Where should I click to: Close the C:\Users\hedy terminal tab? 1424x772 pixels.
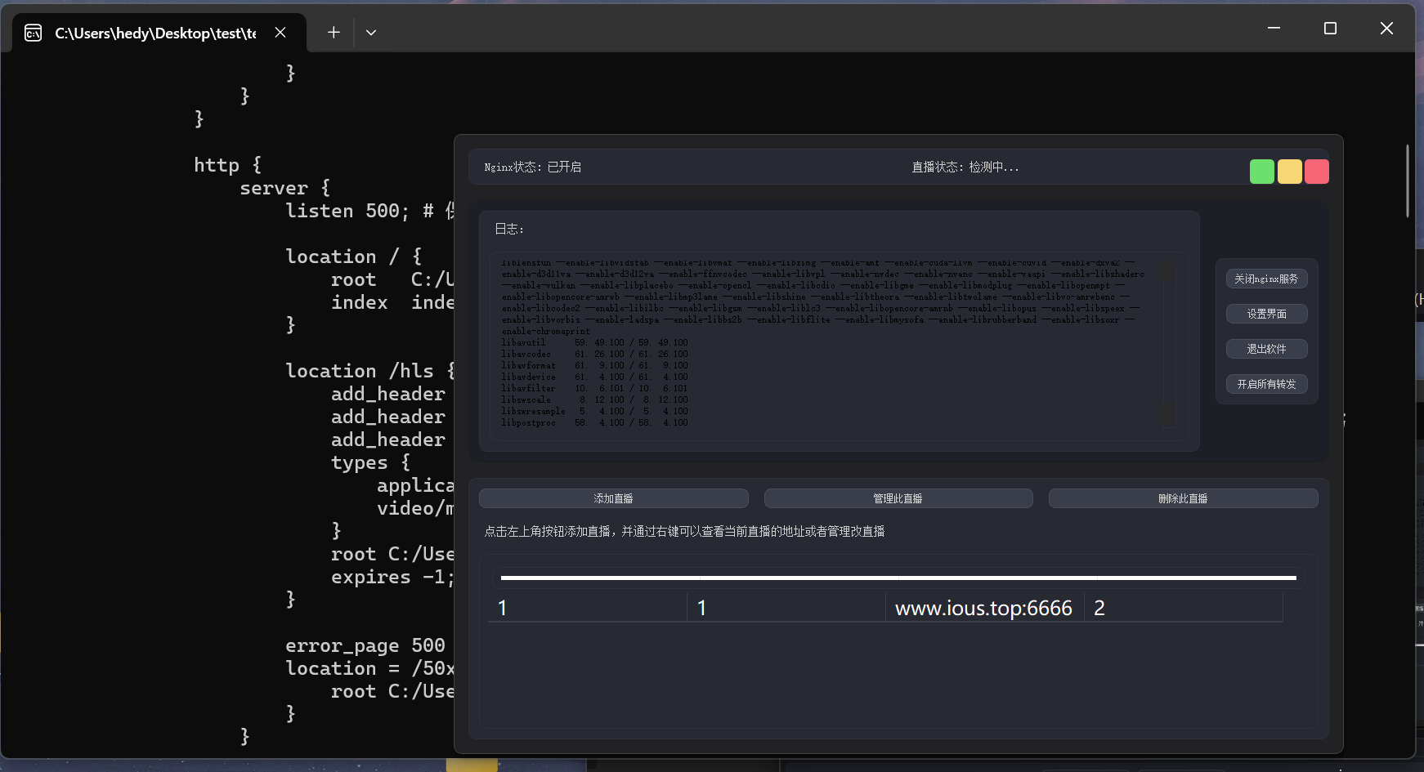coord(280,33)
